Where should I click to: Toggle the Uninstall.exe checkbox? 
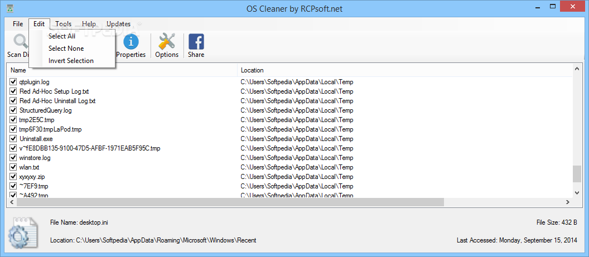[13, 138]
